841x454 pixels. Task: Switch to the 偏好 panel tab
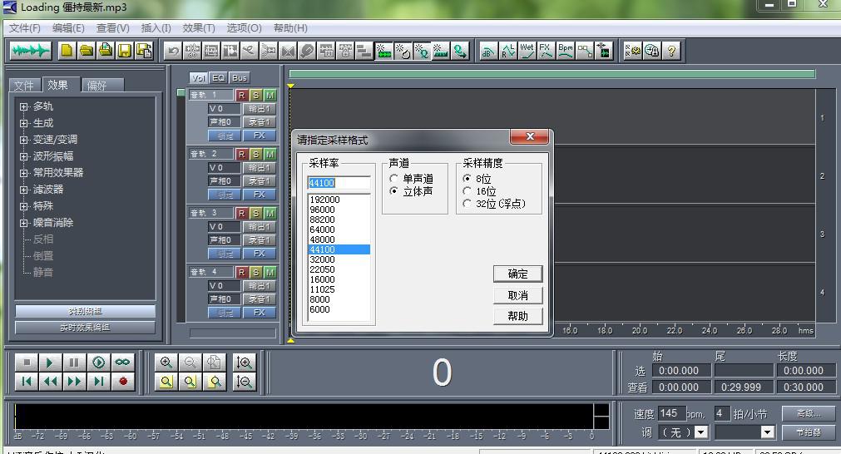coord(102,85)
